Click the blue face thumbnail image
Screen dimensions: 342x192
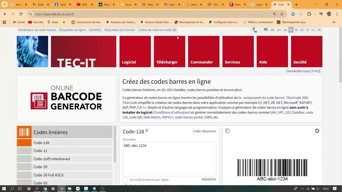(x=32, y=51)
